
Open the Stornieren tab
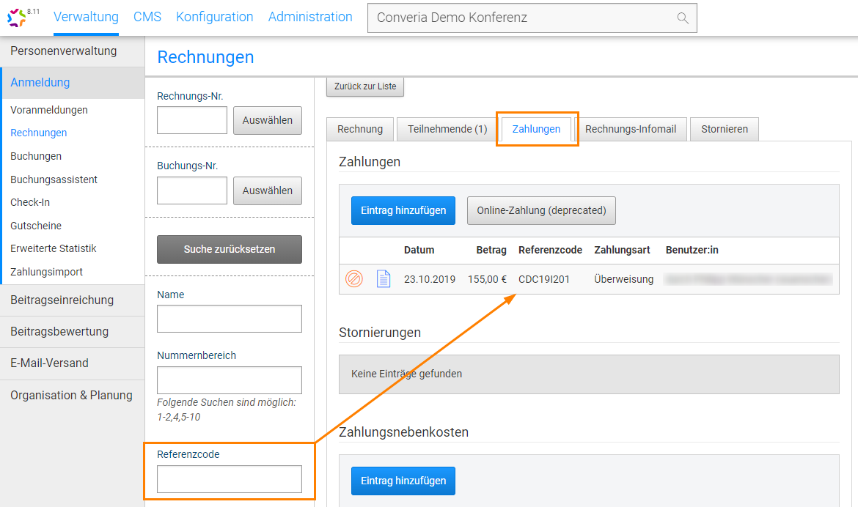(x=724, y=129)
